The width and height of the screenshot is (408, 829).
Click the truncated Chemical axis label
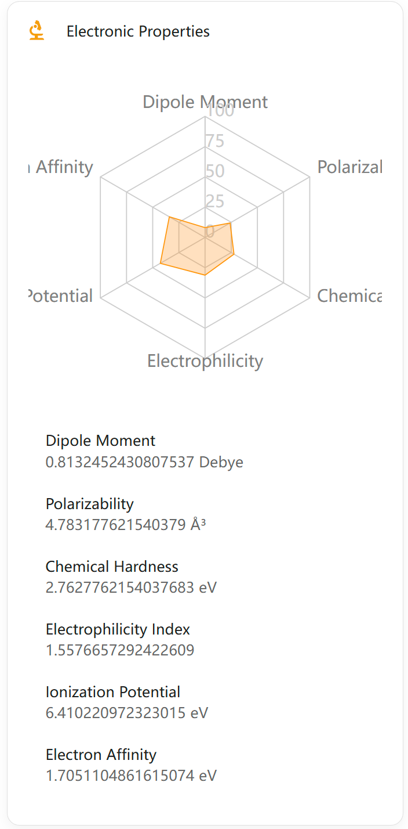(349, 296)
